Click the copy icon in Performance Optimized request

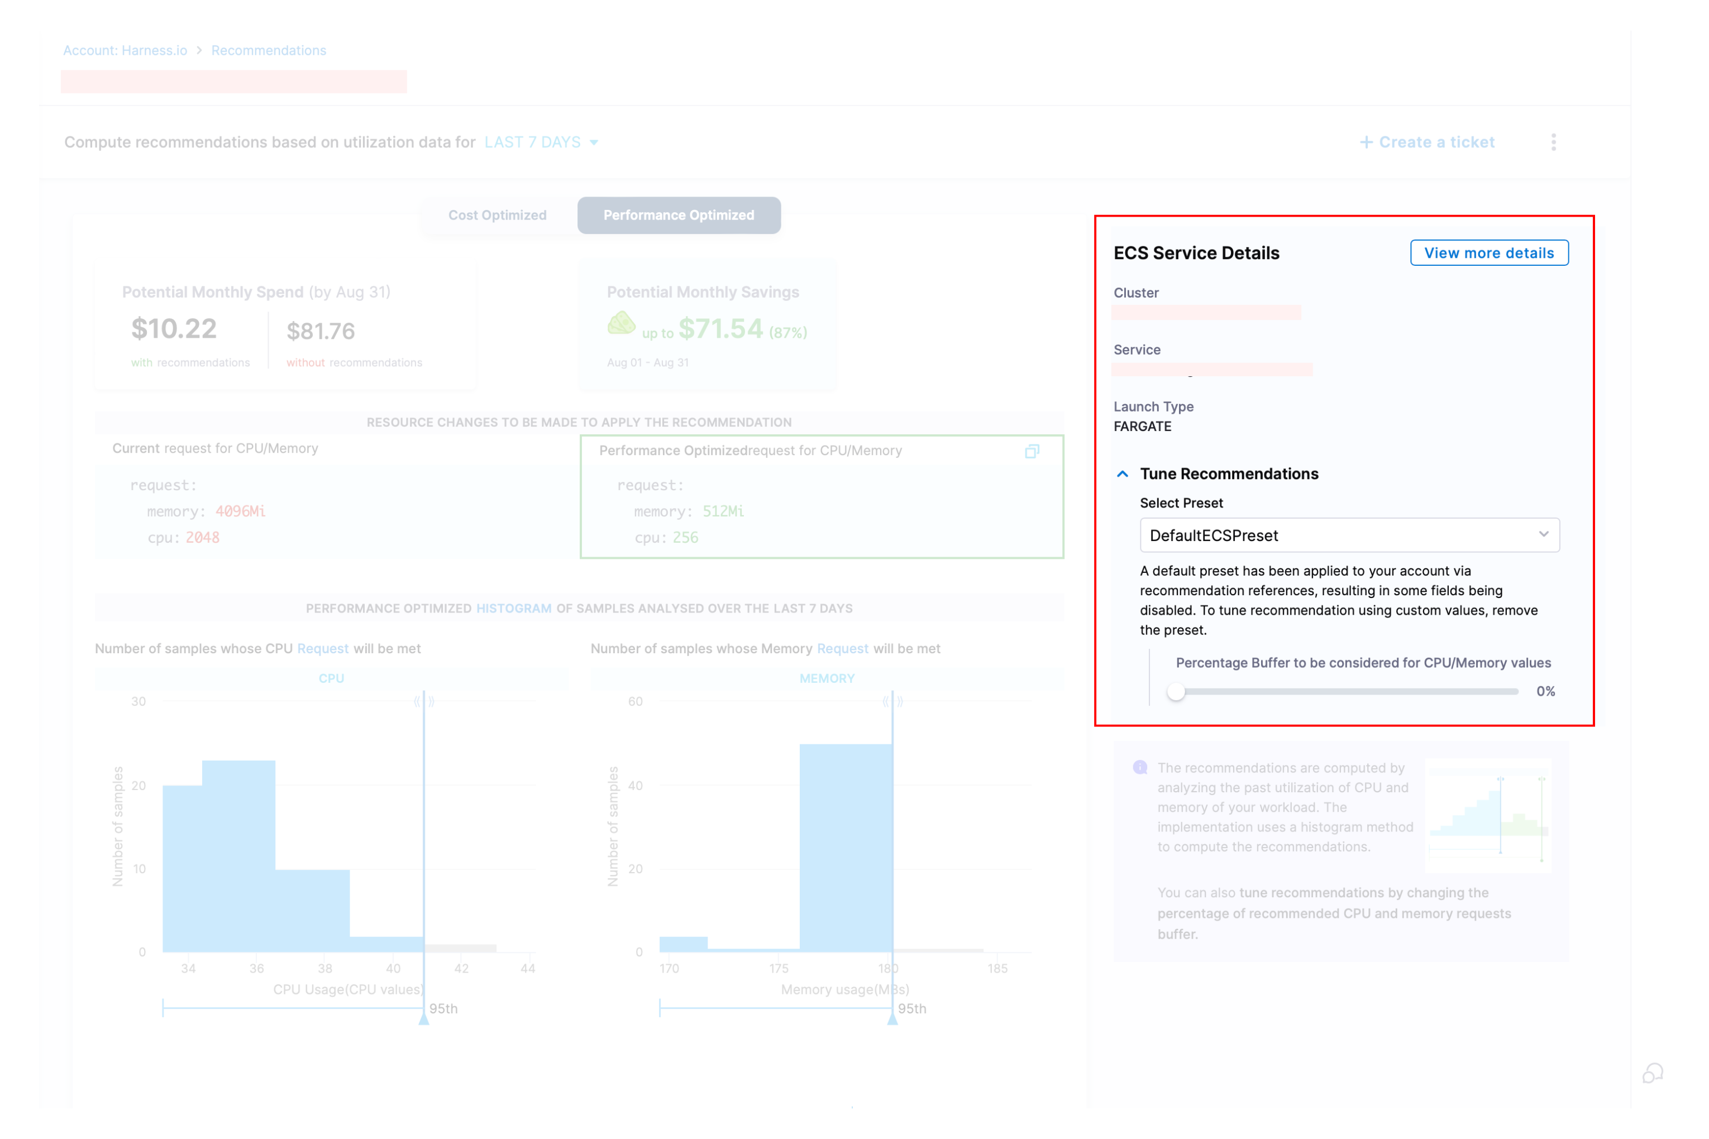[x=1032, y=452]
